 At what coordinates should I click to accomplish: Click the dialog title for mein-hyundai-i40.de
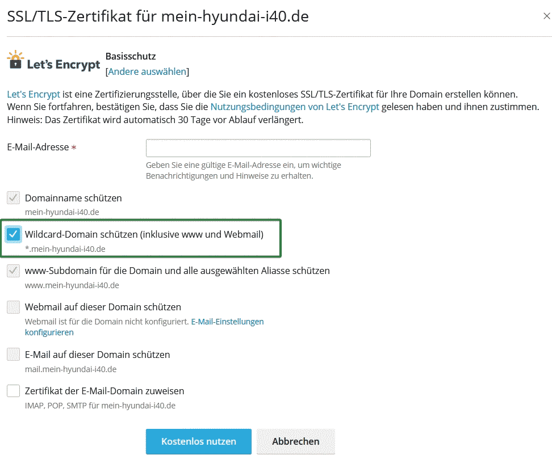pyautogui.click(x=157, y=16)
